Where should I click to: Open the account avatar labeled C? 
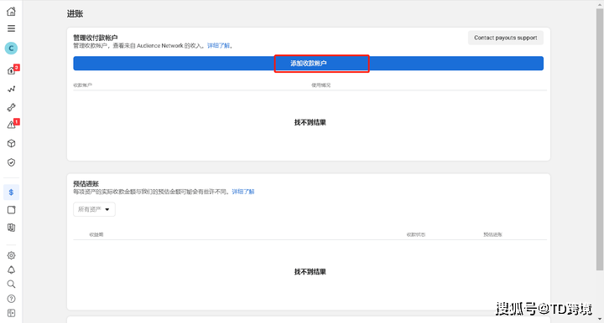tap(11, 48)
